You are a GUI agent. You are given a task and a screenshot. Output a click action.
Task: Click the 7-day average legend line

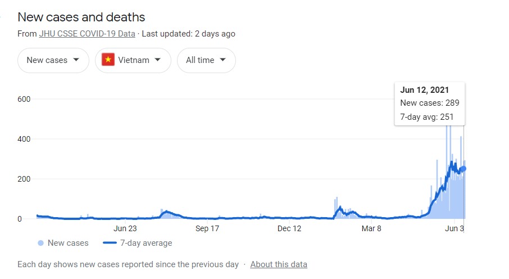(x=110, y=243)
